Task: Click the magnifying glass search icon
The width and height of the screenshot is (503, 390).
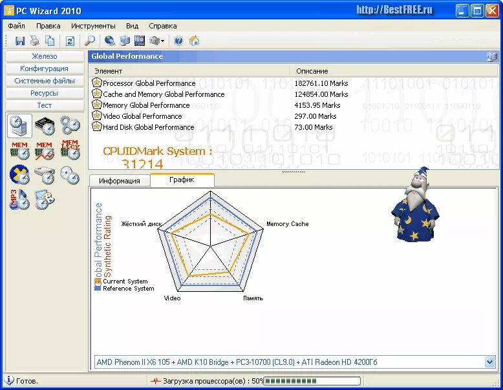Action: pyautogui.click(x=89, y=41)
